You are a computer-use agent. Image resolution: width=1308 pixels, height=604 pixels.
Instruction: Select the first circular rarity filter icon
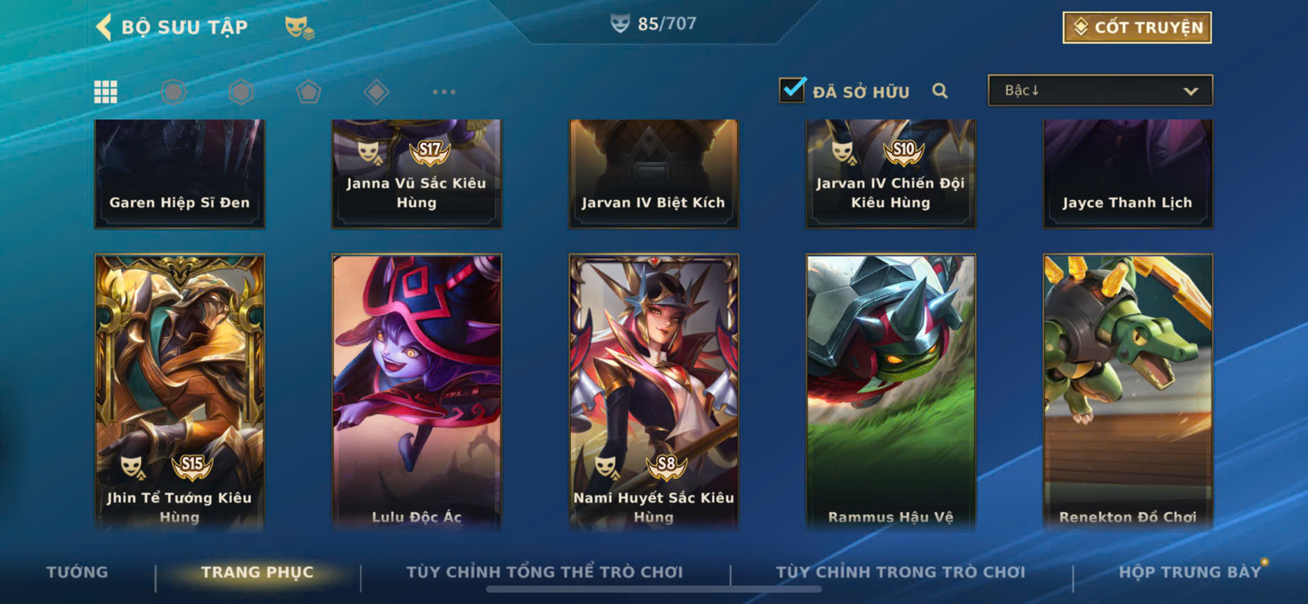[174, 92]
